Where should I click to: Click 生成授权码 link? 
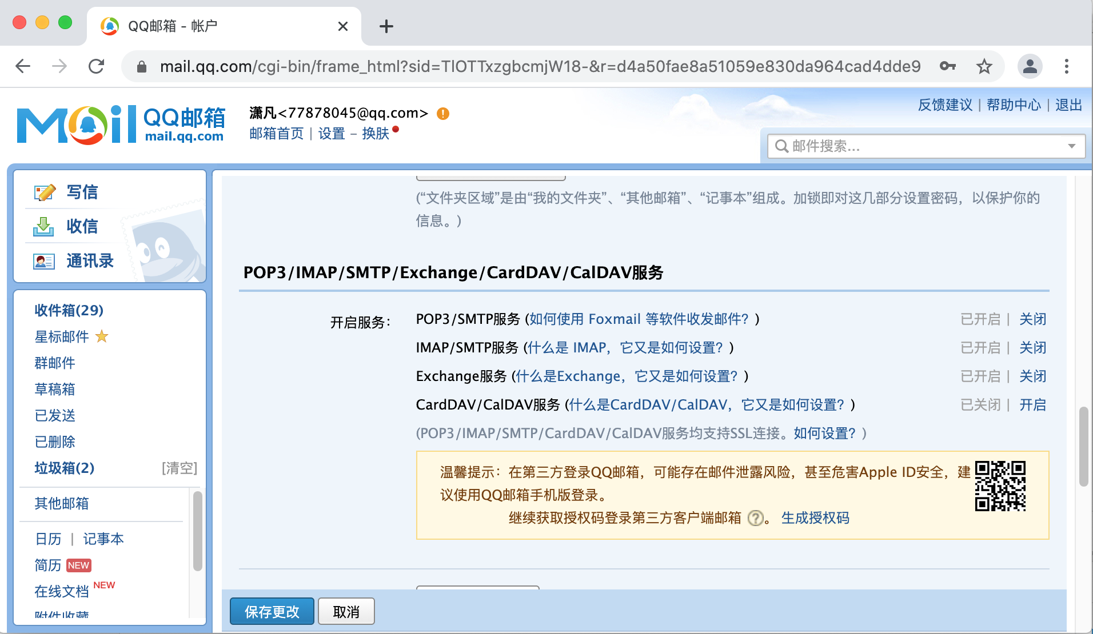tap(815, 518)
